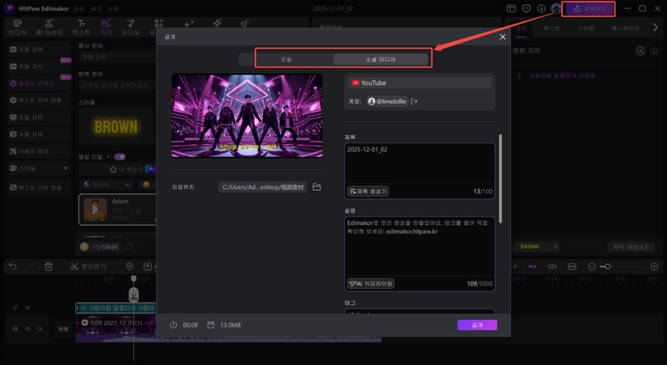Select the Adam voice card

pos(118,209)
